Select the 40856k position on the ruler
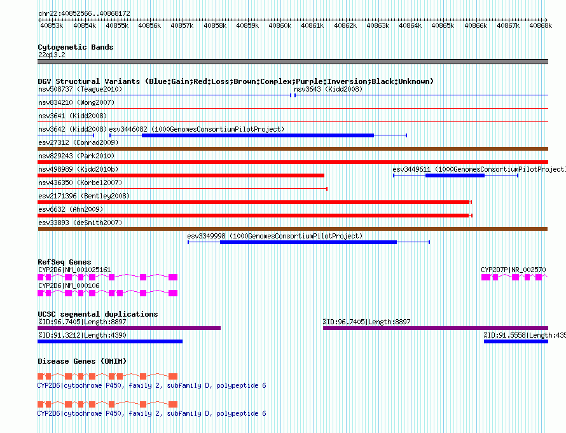566x433 pixels. pyautogui.click(x=149, y=25)
